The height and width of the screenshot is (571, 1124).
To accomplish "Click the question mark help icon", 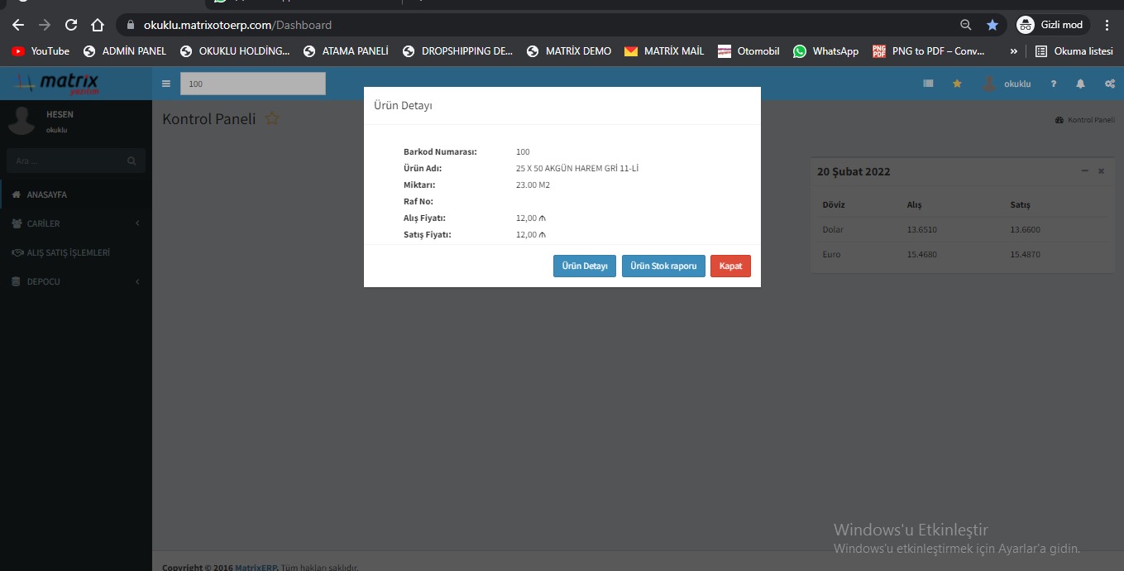I will coord(1053,84).
